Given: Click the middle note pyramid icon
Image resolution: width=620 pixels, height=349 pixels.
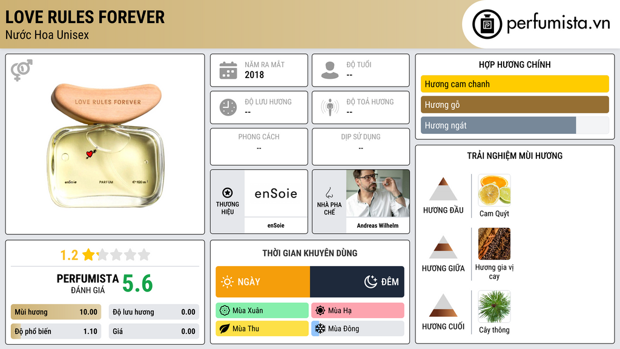Looking at the screenshot, I should pyautogui.click(x=443, y=247).
